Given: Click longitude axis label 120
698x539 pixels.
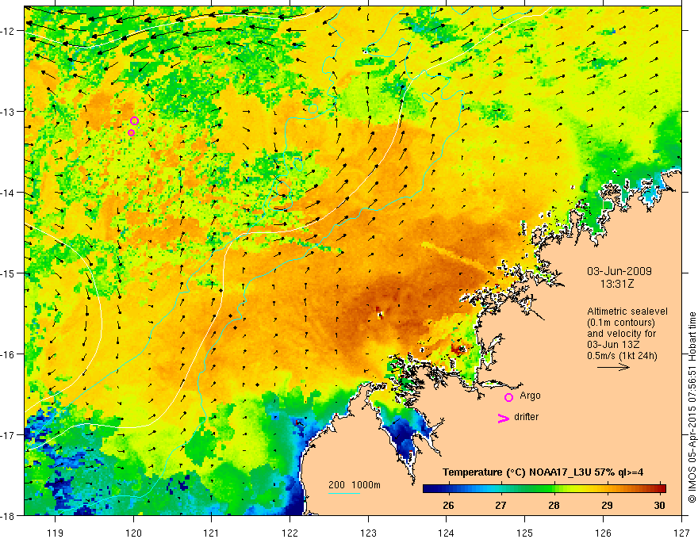Looking at the screenshot, I should click(133, 533).
